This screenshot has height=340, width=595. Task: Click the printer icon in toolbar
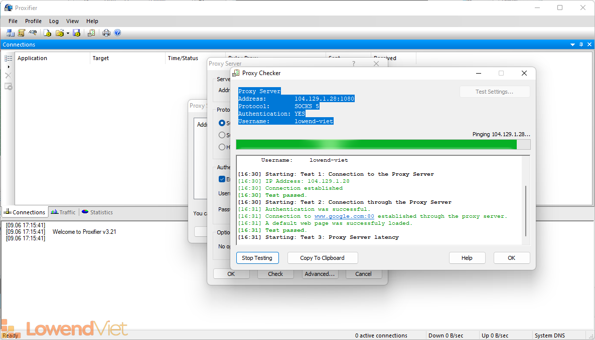106,33
